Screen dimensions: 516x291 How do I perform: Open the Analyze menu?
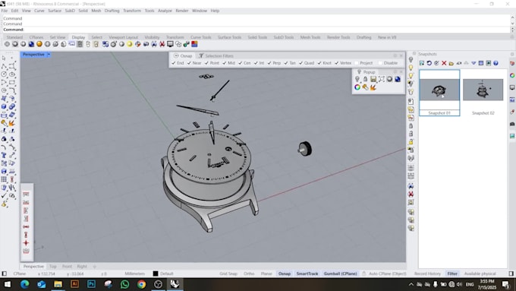[165, 11]
